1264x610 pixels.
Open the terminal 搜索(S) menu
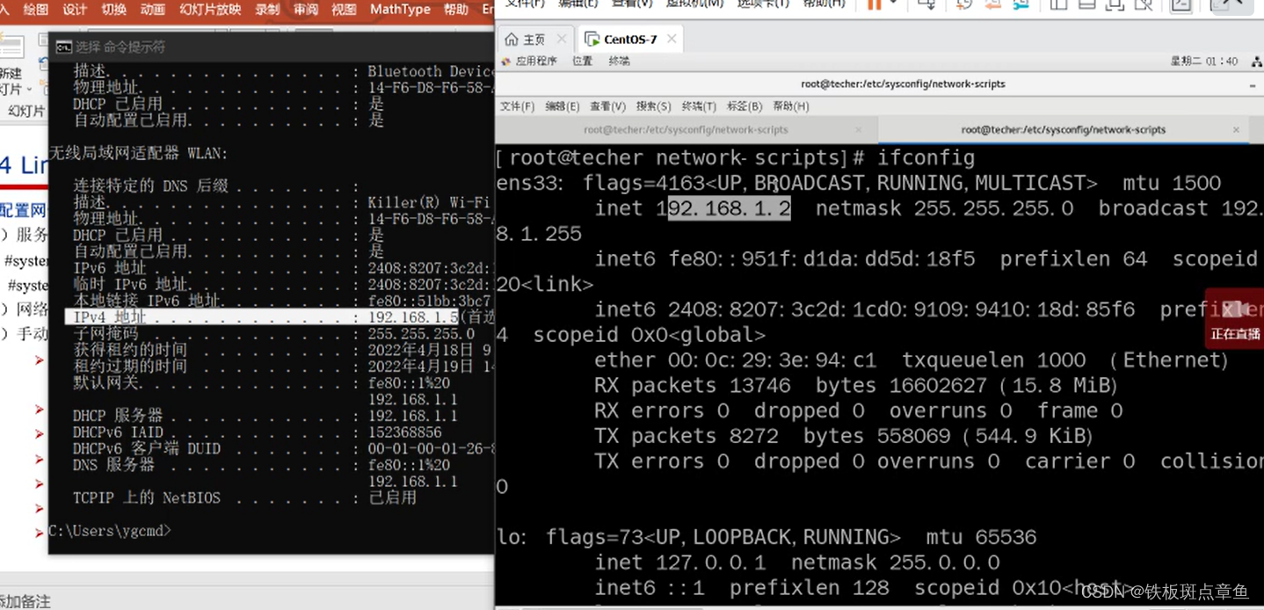[653, 106]
